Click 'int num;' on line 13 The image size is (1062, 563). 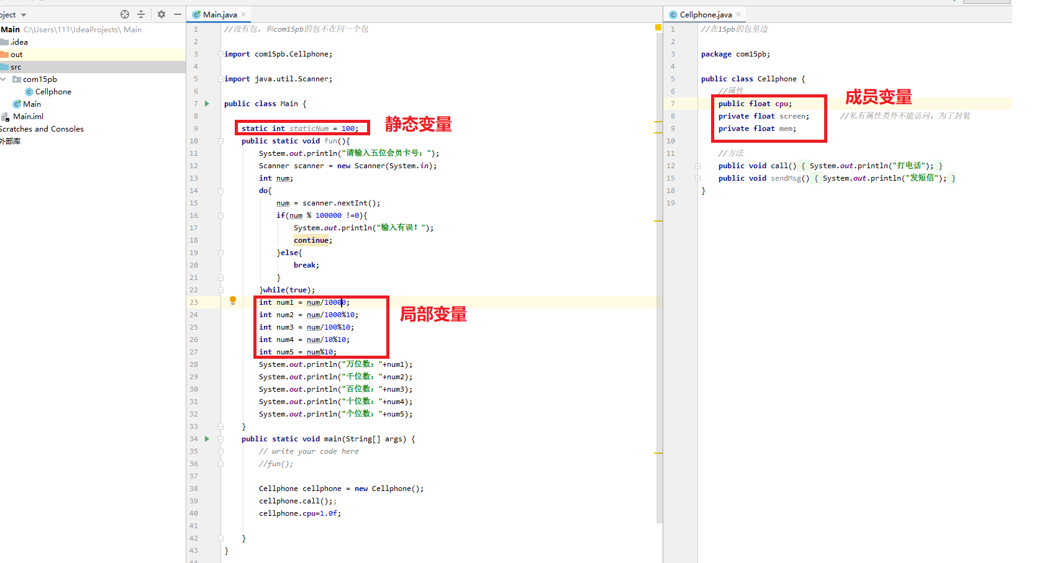(276, 178)
